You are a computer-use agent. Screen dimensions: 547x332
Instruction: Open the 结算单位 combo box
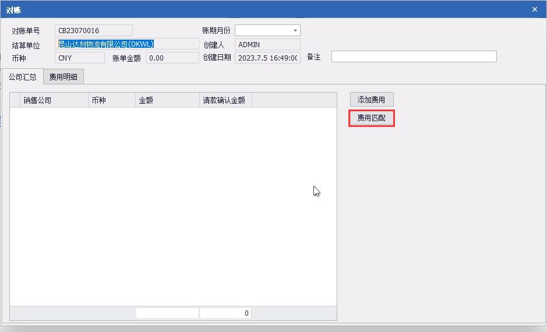[x=126, y=44]
